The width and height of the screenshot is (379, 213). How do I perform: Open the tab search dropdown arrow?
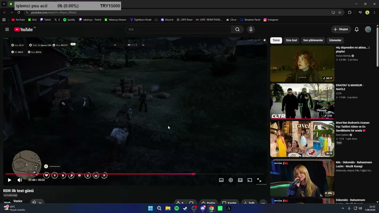4,4
